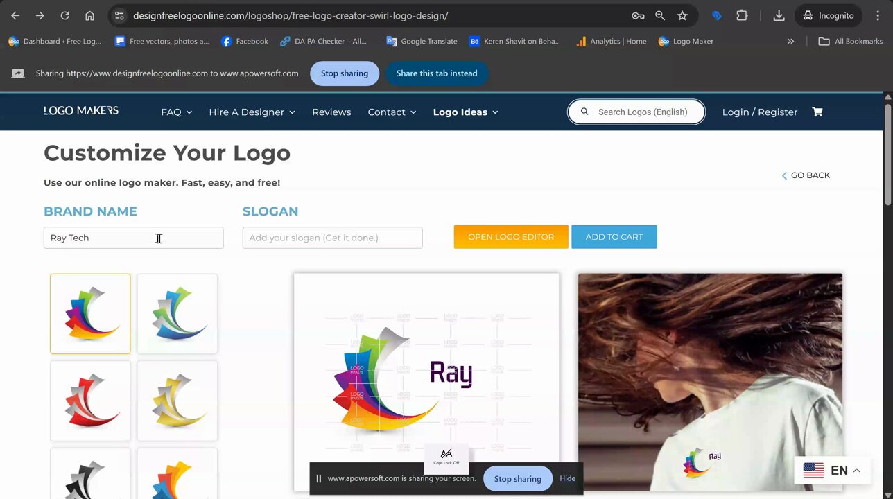Bookmark this page with the star icon
This screenshot has width=893, height=499.
(x=682, y=15)
